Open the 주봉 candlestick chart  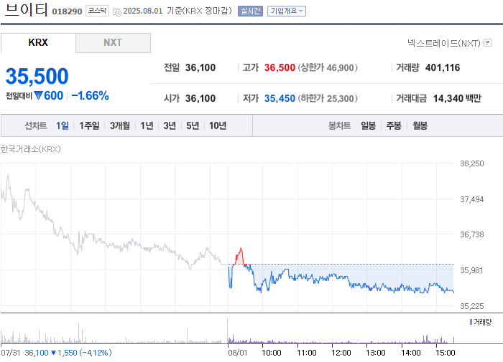coord(394,125)
